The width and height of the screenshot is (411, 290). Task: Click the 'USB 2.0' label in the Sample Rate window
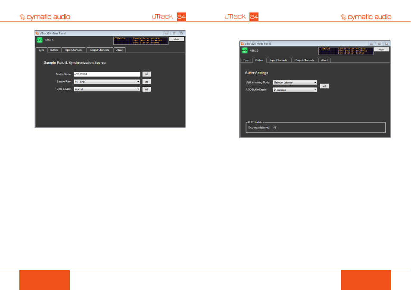coord(49,40)
